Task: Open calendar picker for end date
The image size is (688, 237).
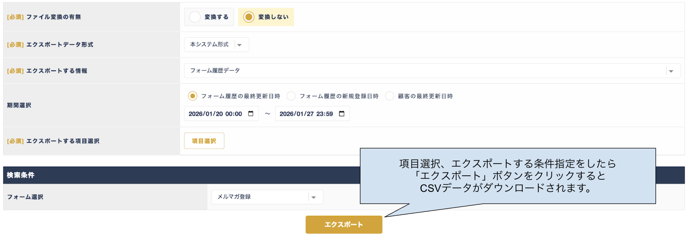Action: pos(342,114)
